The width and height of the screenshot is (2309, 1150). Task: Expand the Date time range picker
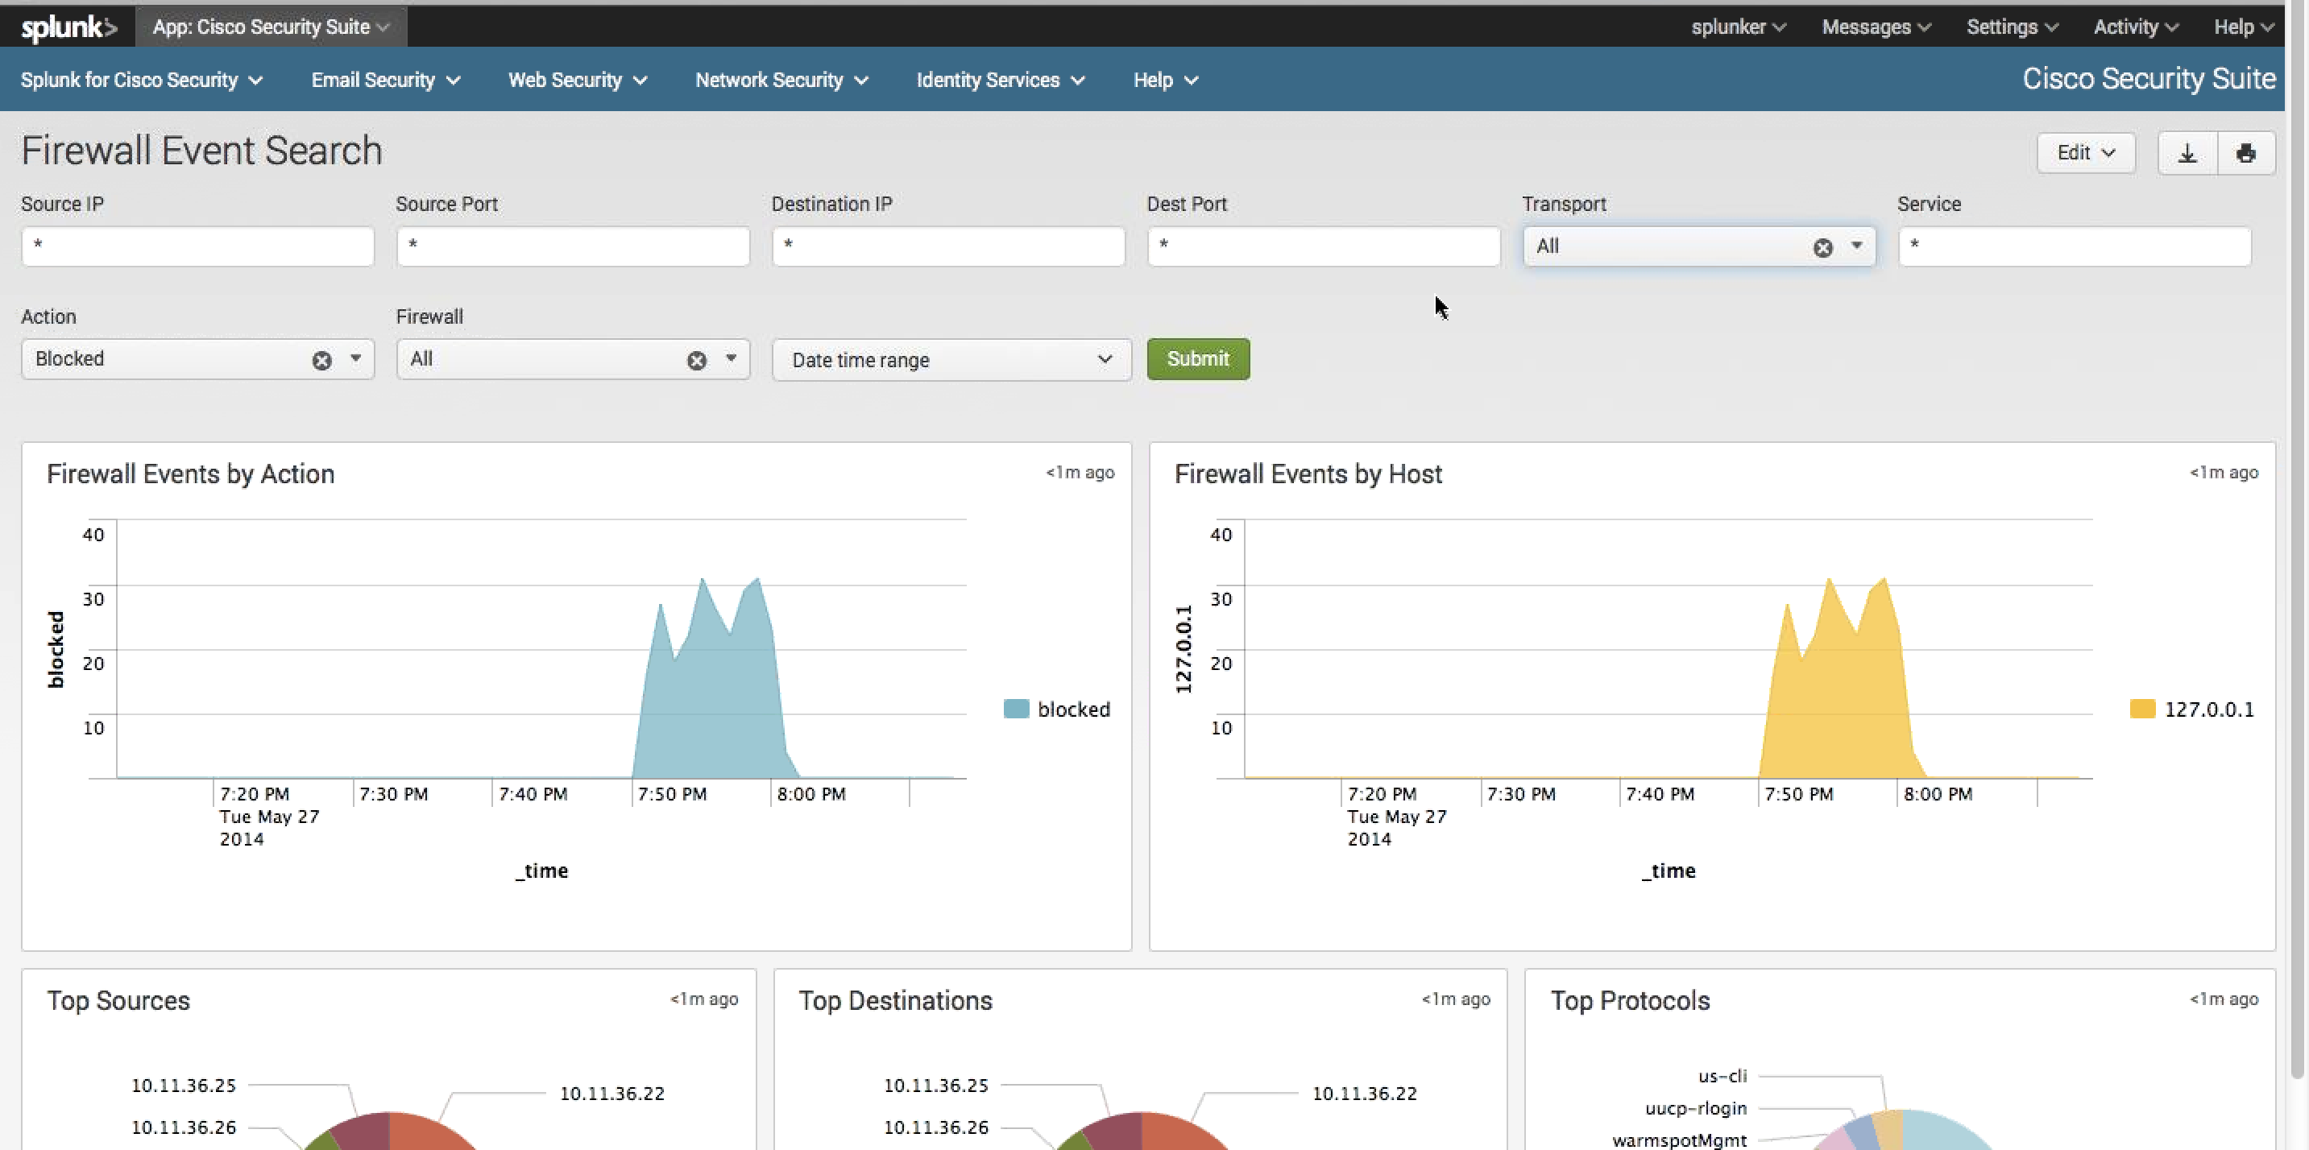click(x=951, y=360)
